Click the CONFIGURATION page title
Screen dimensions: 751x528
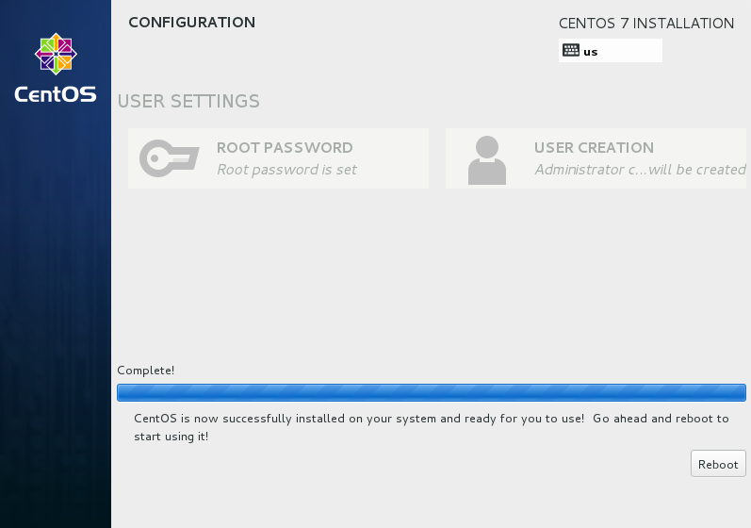191,23
